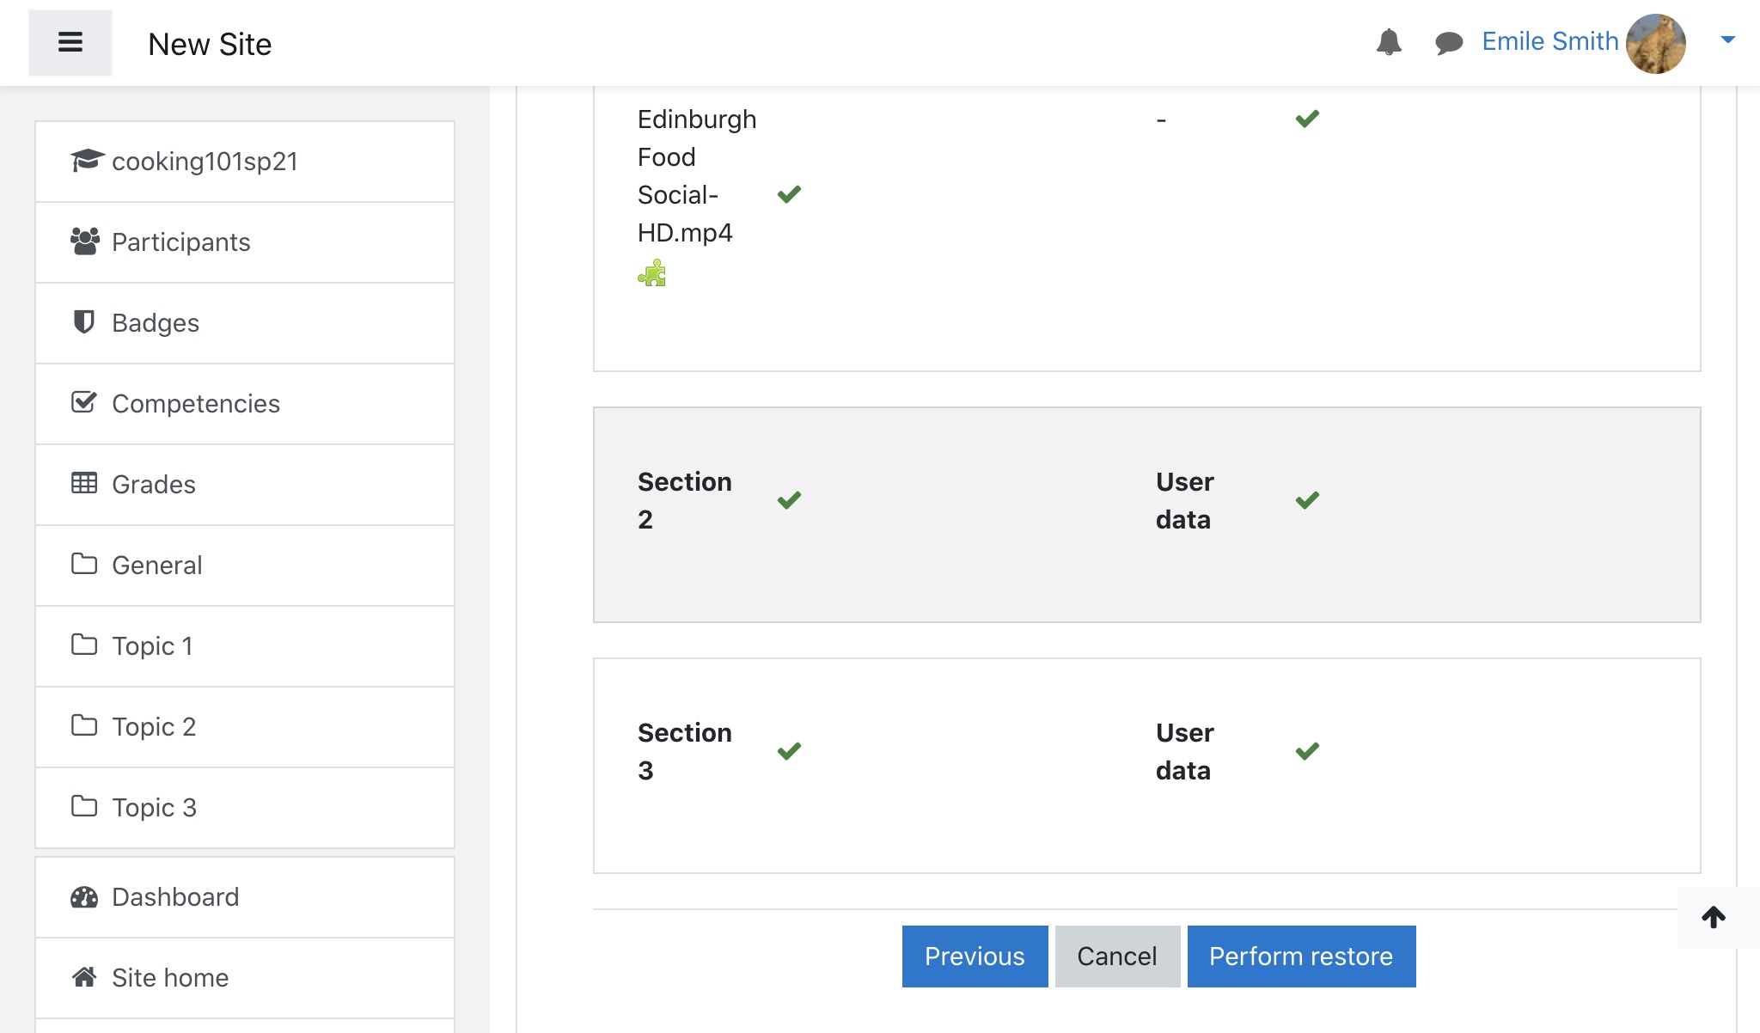1760x1033 pixels.
Task: Click the Grades table icon
Action: tap(83, 484)
